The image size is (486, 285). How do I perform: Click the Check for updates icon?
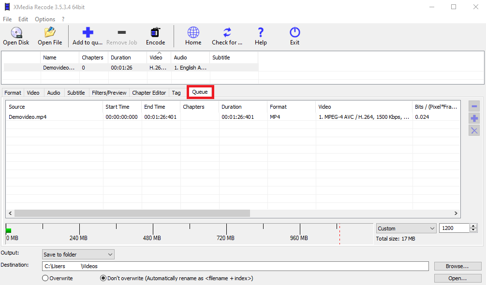point(227,33)
